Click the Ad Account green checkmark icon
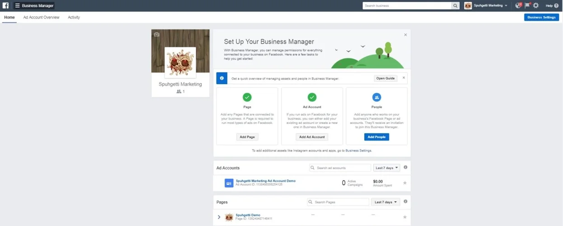 tap(312, 97)
